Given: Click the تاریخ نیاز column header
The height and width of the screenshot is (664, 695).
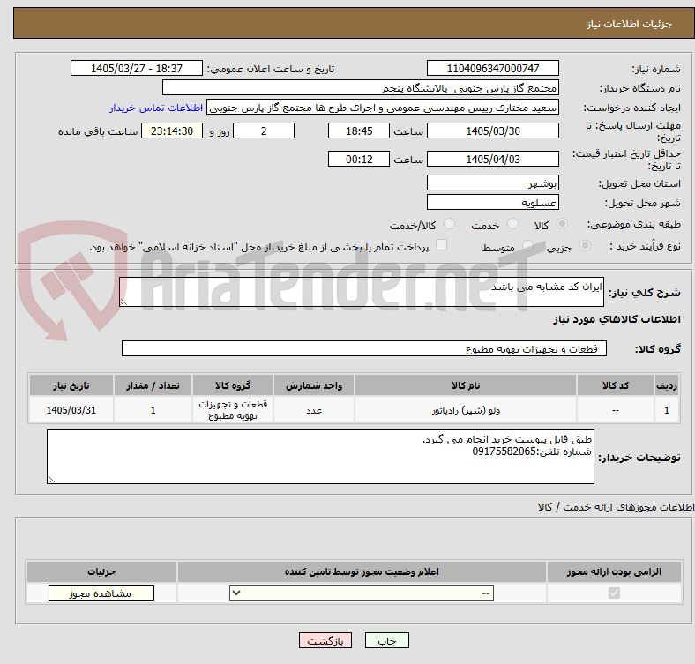Looking at the screenshot, I should 71,385.
